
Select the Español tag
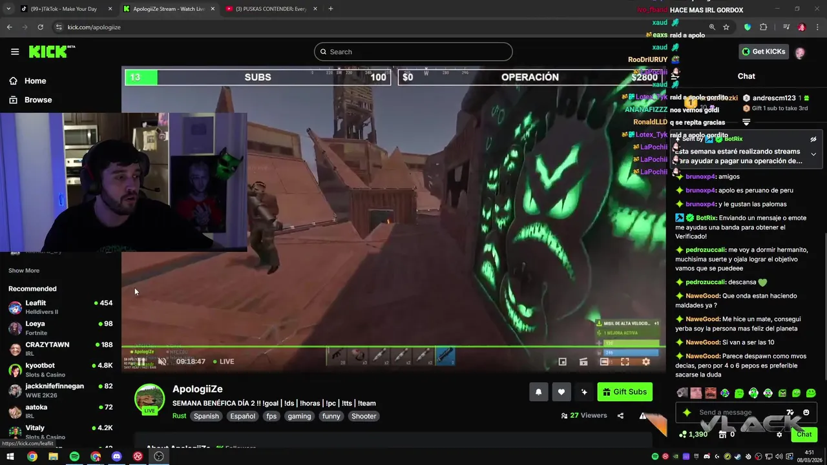click(x=243, y=416)
